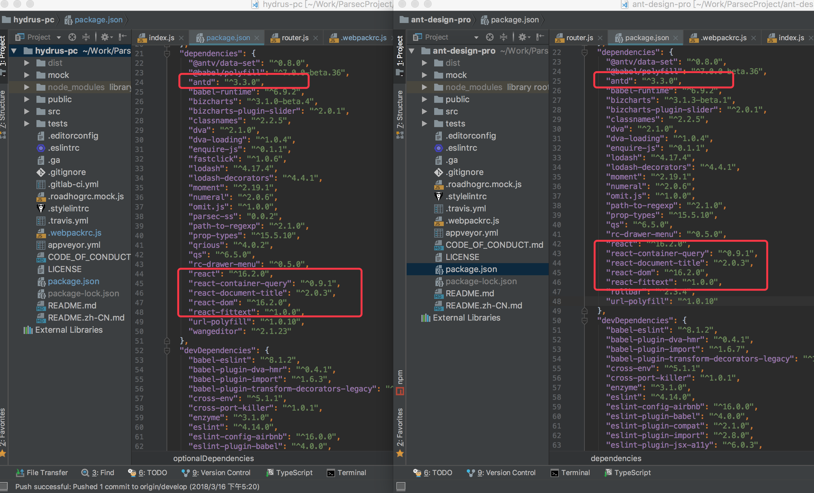The width and height of the screenshot is (814, 493).
Task: Hide hydrus-pc Project panel with the hide icon
Action: tap(122, 37)
